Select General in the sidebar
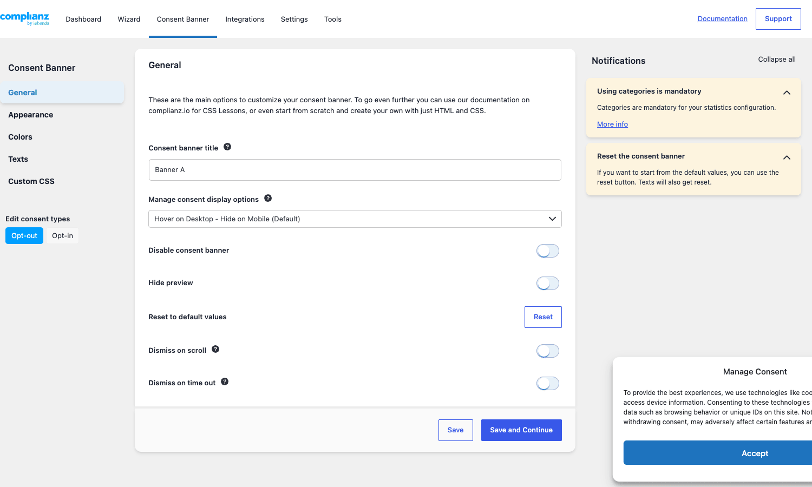Viewport: 812px width, 487px height. (62, 93)
